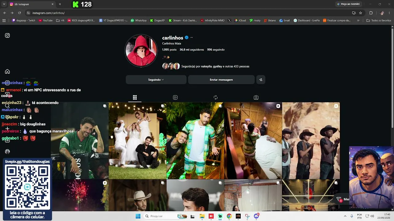Switch to the reposts tab

click(x=215, y=98)
